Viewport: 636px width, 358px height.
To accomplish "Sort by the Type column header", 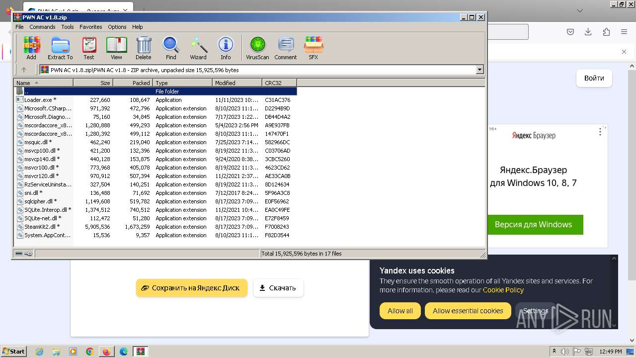I will pos(183,83).
